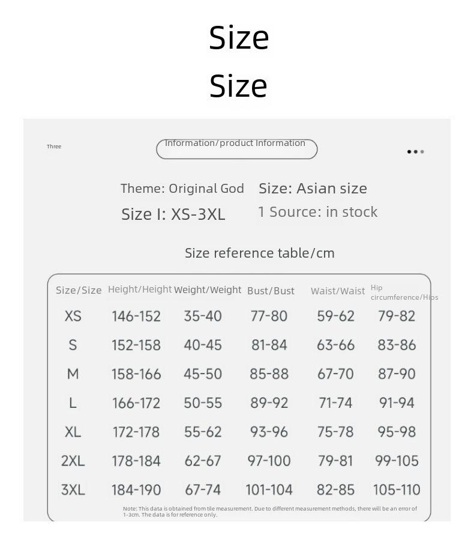The height and width of the screenshot is (537, 474).
Task: Click the Weight/Weight column header
Action: pos(208,290)
